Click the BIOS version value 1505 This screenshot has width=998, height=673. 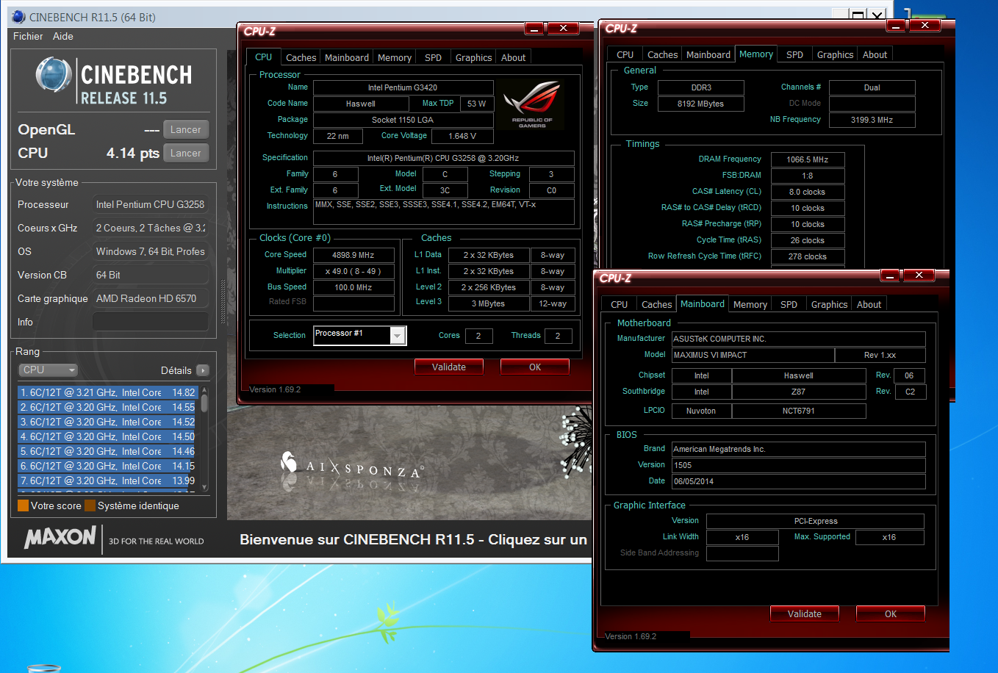[x=799, y=465]
